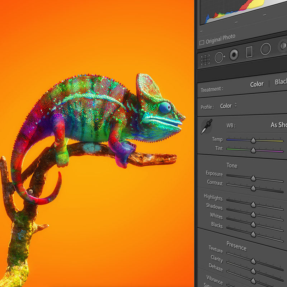
Task: Switch Treatment to Black & White
Action: tap(281, 82)
